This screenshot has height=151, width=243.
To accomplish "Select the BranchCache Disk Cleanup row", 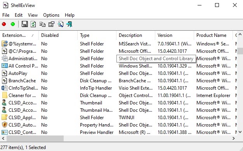I will pyautogui.click(x=118, y=81).
